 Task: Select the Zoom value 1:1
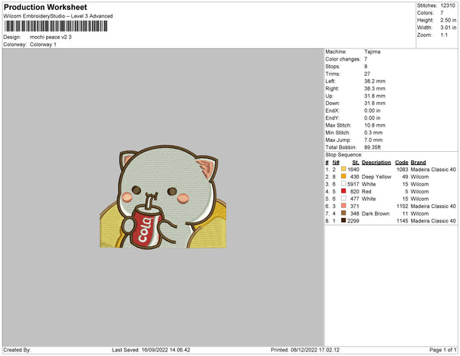444,35
